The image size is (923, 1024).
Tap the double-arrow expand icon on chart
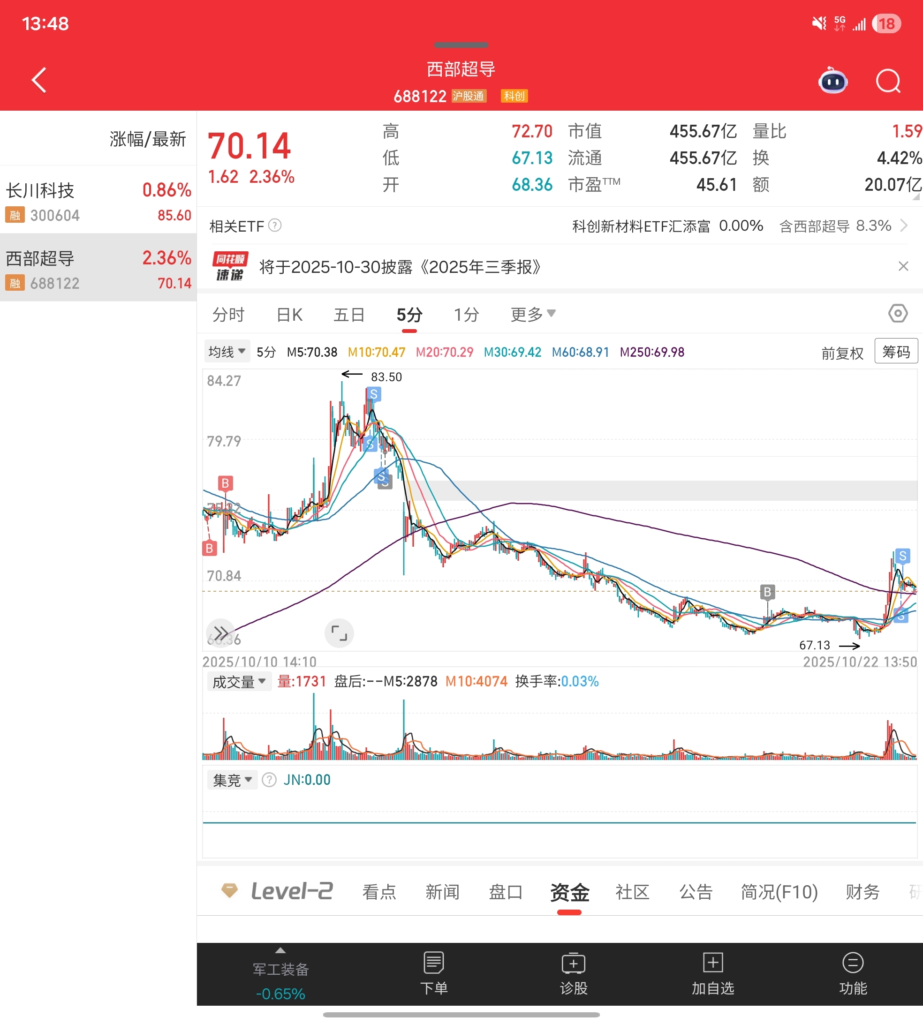220,632
